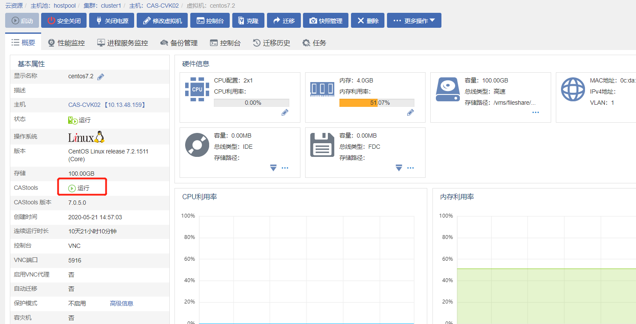Click the 保护模式 value 不启用
This screenshot has width=636, height=324.
click(x=77, y=303)
